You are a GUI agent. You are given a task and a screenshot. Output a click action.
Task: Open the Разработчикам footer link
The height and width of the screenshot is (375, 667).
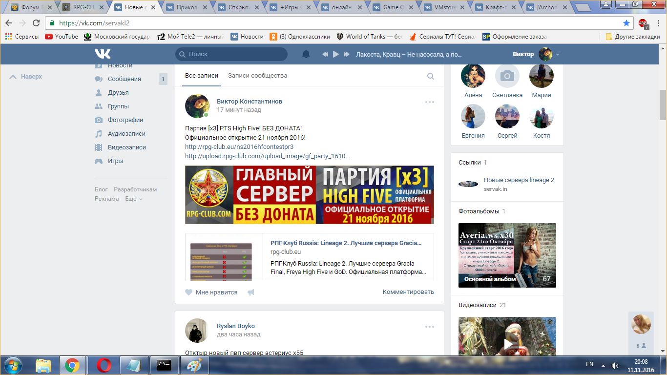(x=135, y=189)
